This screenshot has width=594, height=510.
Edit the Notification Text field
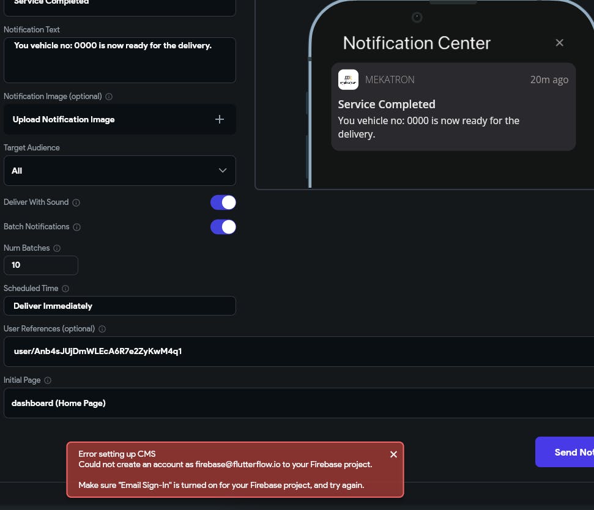click(119, 60)
